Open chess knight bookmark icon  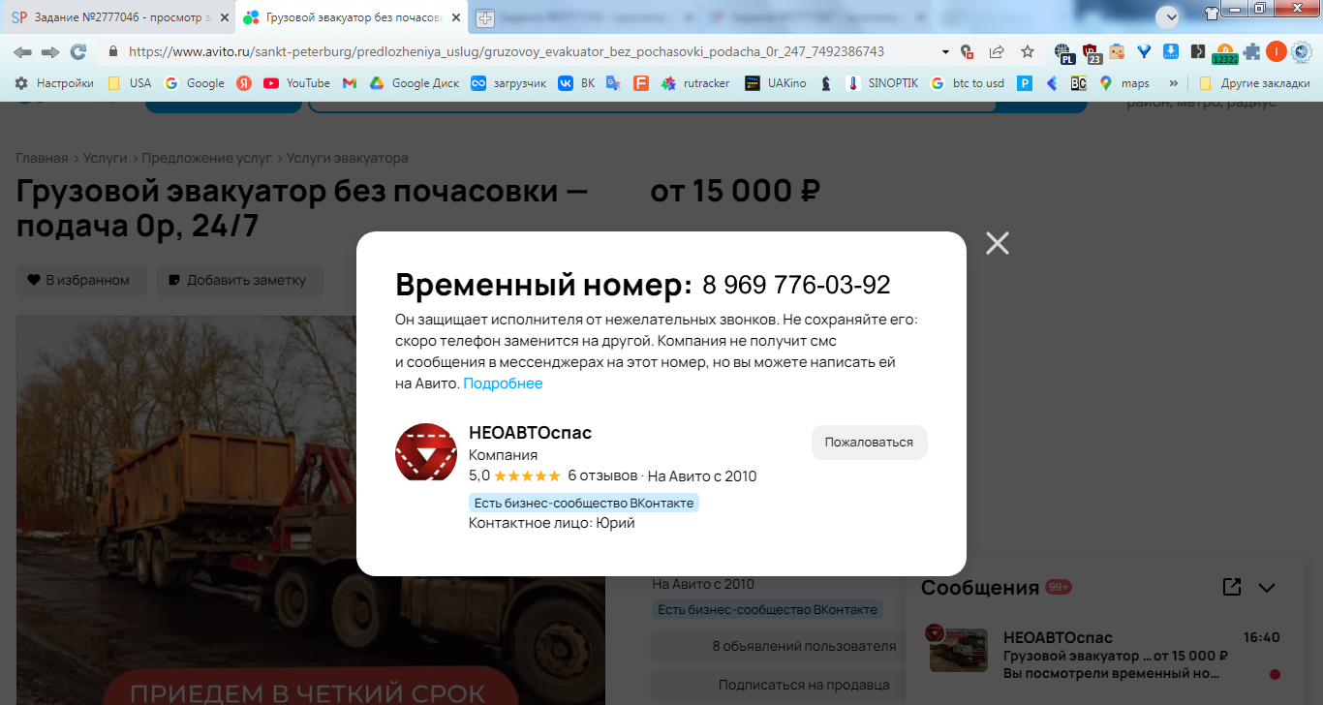click(x=826, y=83)
